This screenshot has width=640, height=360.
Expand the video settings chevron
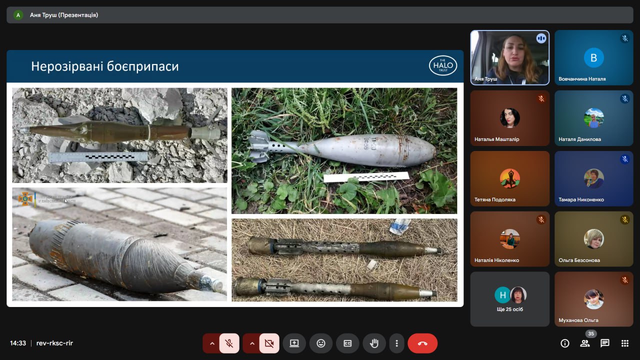(x=252, y=343)
